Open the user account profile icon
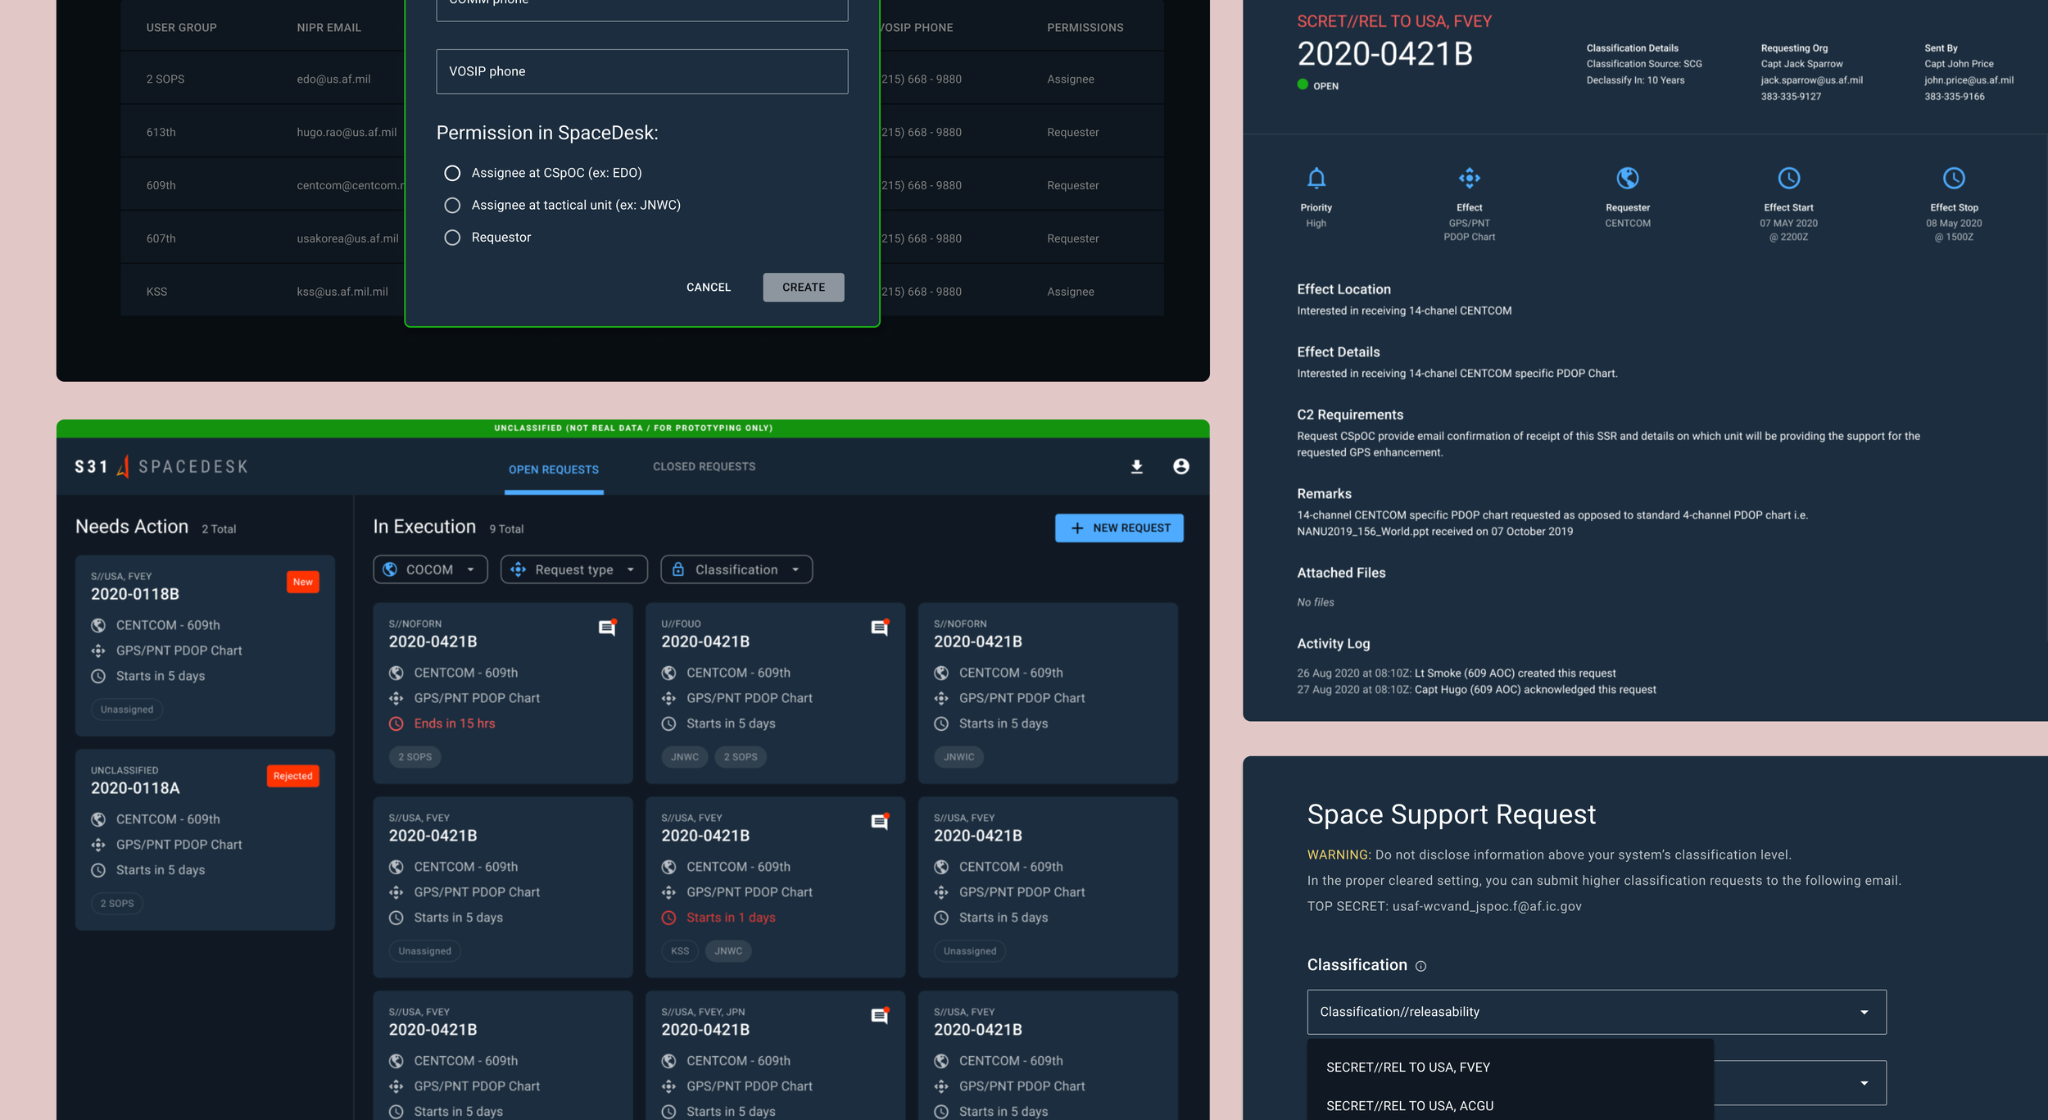 (x=1180, y=466)
